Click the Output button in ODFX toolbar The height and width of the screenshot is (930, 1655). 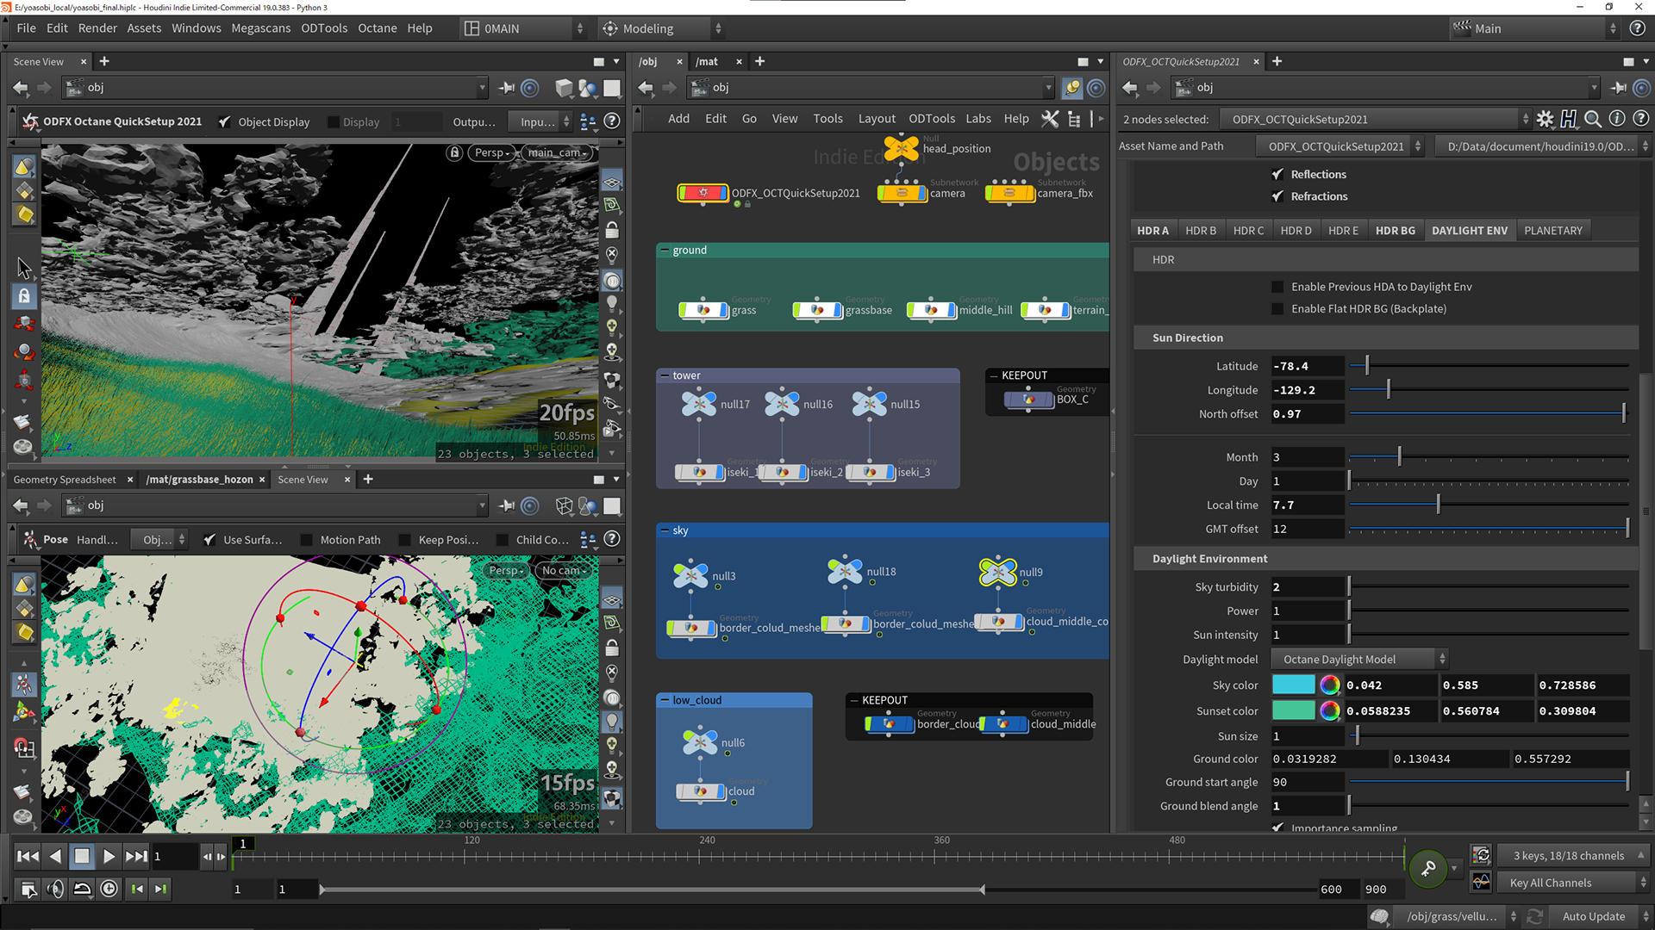(474, 122)
